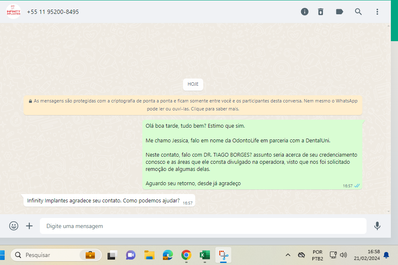The width and height of the screenshot is (398, 265).
Task: Select the sent message from Jessica
Action: [x=252, y=155]
